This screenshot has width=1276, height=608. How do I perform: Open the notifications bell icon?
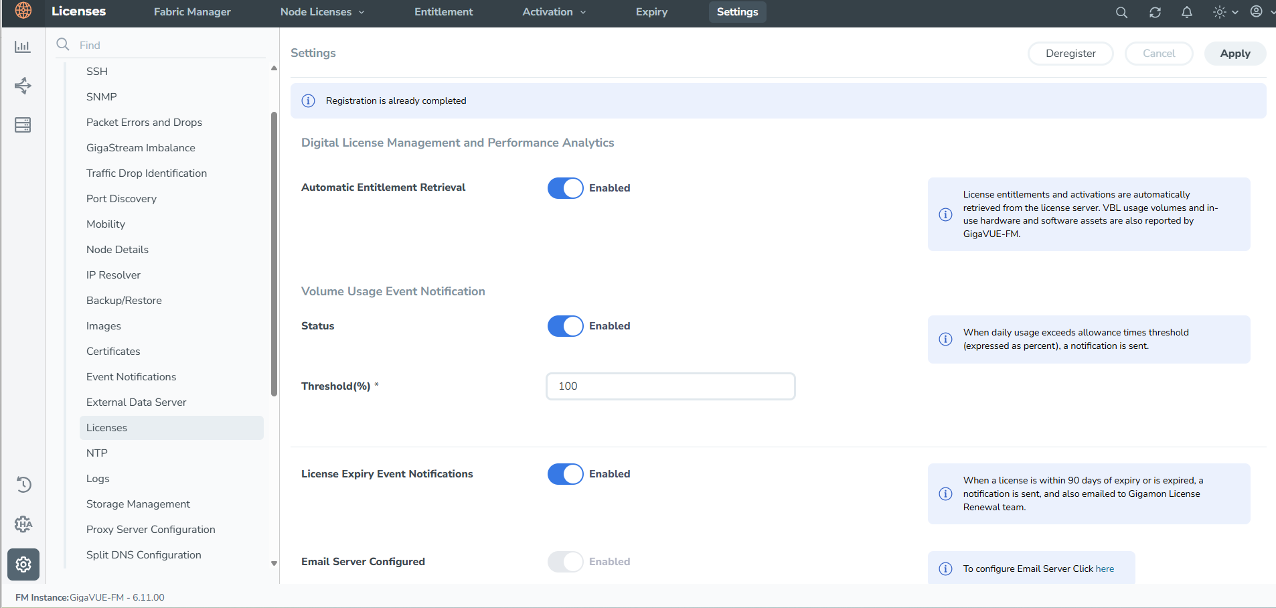(1187, 12)
